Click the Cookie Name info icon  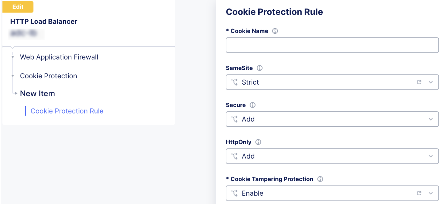275,31
